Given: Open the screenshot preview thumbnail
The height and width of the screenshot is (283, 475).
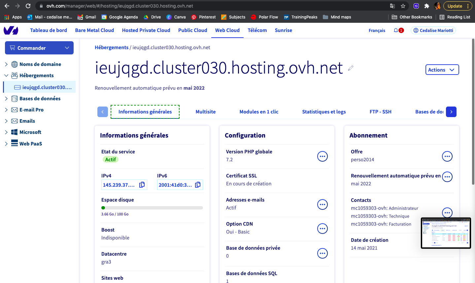Looking at the screenshot, I should point(446,233).
